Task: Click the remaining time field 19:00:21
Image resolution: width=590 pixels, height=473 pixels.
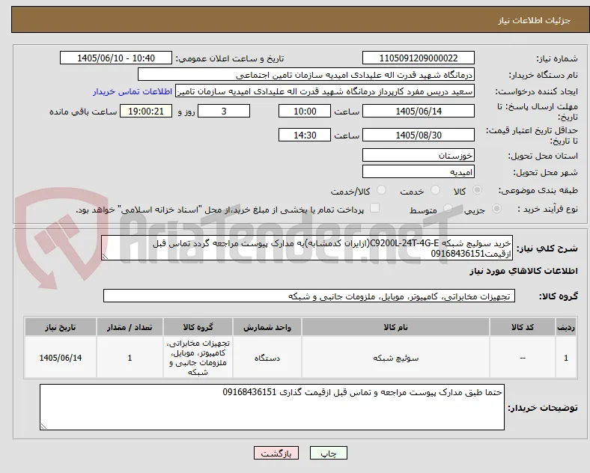Action: click(x=146, y=112)
